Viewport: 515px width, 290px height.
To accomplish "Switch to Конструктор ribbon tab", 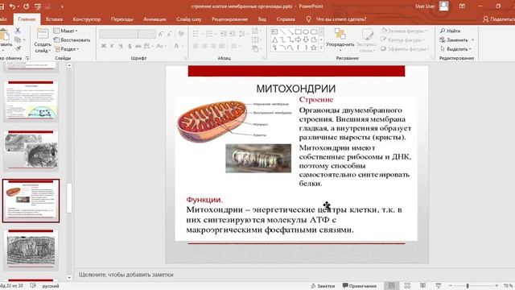I will click(x=87, y=19).
